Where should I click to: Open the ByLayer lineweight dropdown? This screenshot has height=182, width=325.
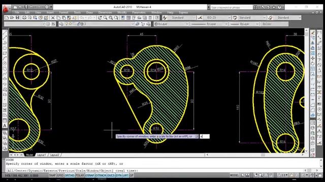coord(245,24)
